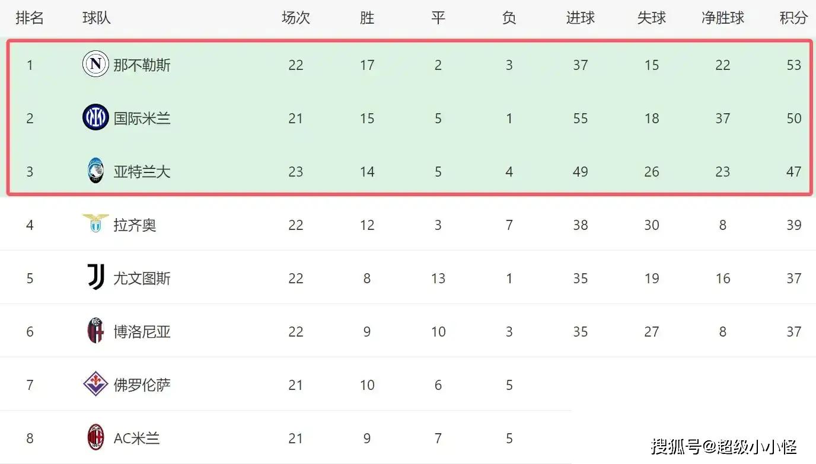816x464 pixels.
Task: Open the 那不勒斯 team link
Action: pyautogui.click(x=142, y=65)
